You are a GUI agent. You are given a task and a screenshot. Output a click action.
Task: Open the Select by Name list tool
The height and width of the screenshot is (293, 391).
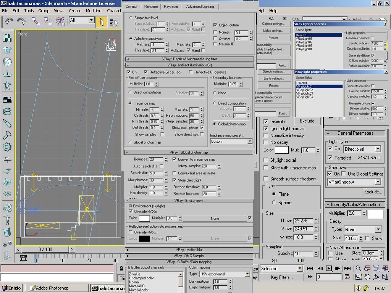pos(113,22)
